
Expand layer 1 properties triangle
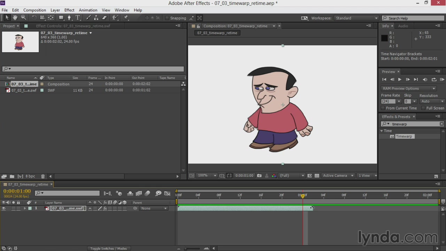pyautogui.click(x=25, y=208)
